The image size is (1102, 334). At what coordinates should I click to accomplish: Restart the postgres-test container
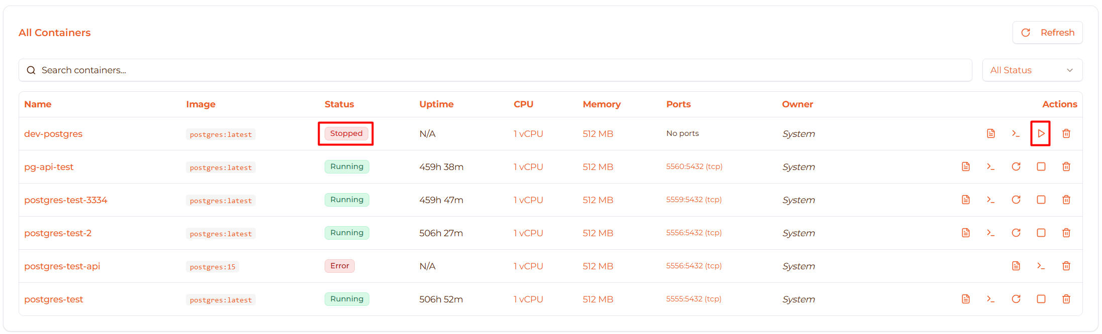[x=1016, y=299]
